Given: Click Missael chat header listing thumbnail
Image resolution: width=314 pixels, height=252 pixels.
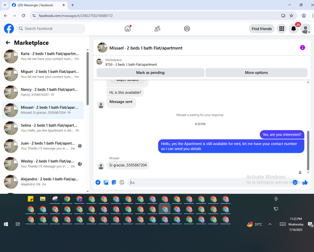Looking at the screenshot, I should tap(102, 48).
